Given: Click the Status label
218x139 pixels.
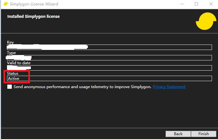Looking at the screenshot, I should (x=13, y=73).
